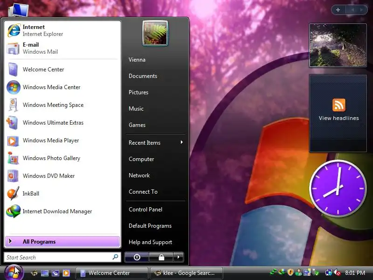Image resolution: width=373 pixels, height=280 pixels.
Task: Launch Media Player from Quick Launch
Action: point(66,273)
